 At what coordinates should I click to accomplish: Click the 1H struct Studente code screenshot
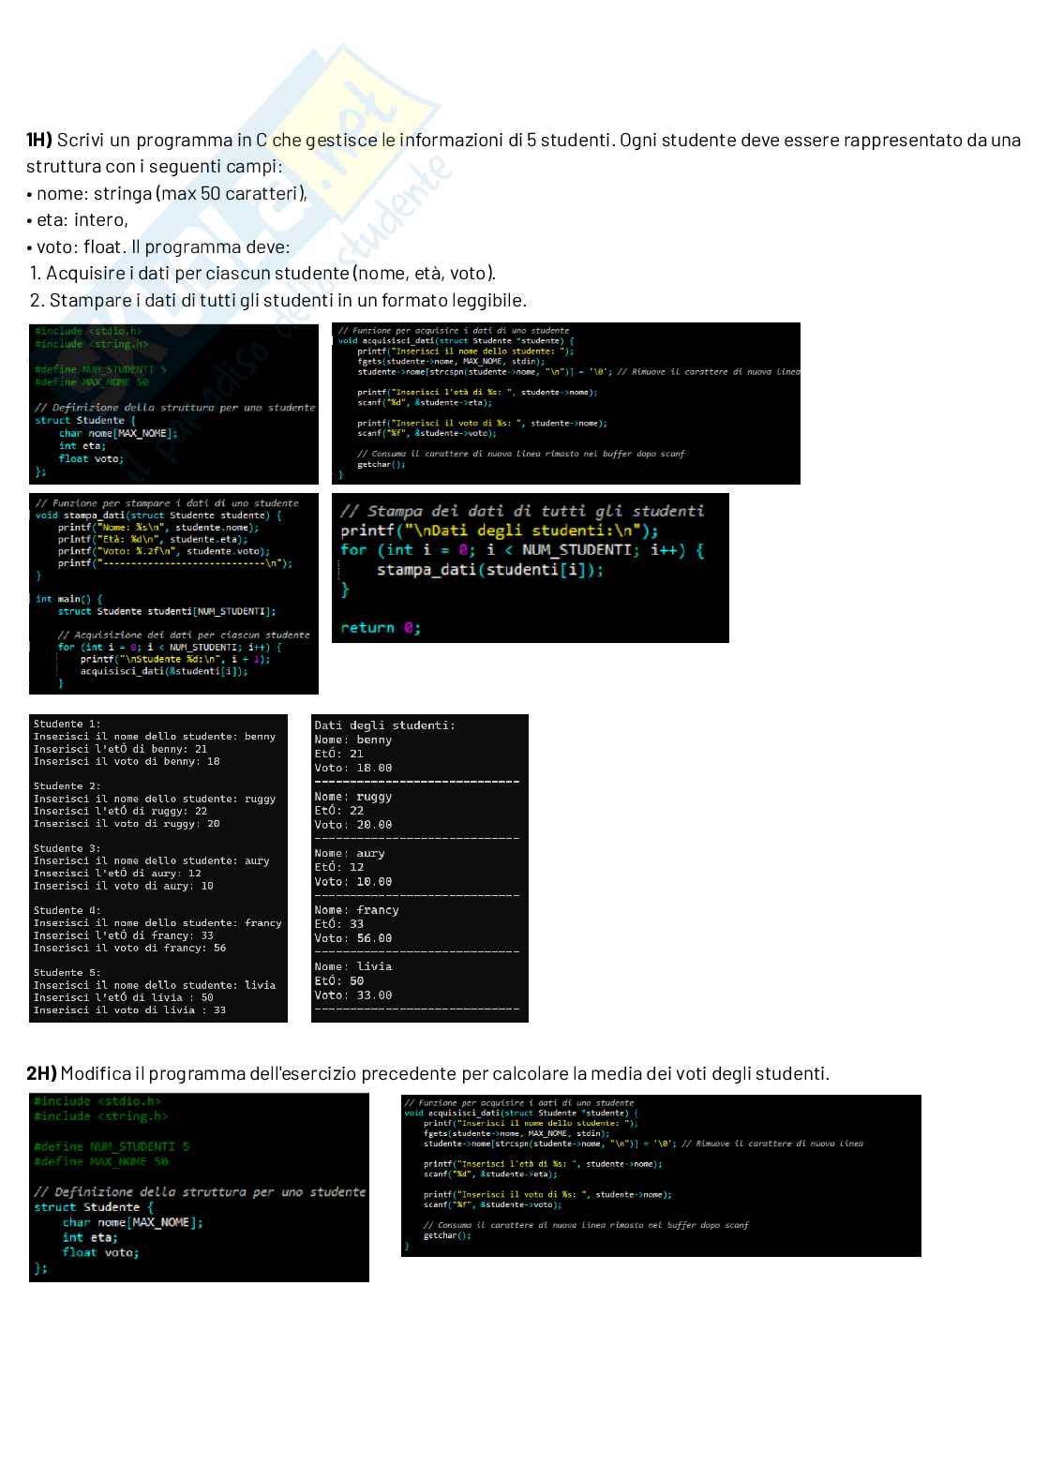click(x=173, y=403)
